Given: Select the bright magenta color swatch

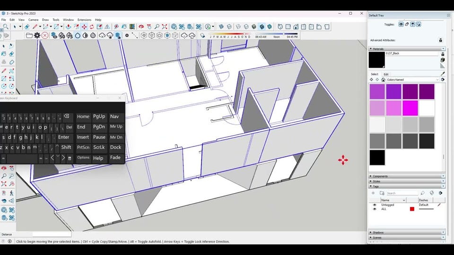Looking at the screenshot, I should point(410,108).
